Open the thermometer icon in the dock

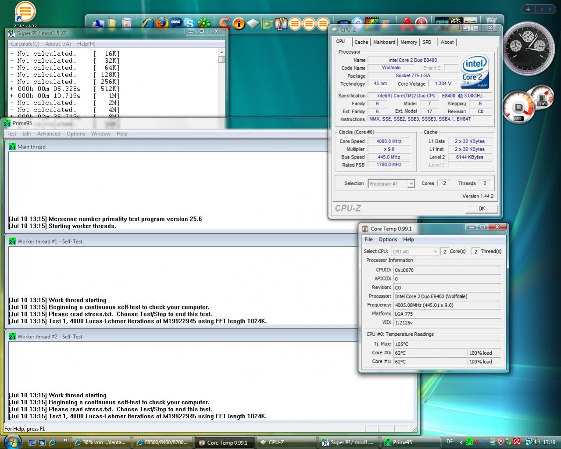click(x=281, y=23)
